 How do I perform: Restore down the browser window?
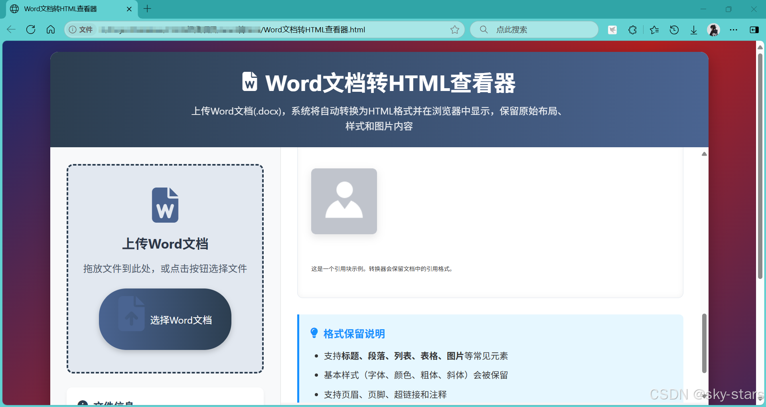click(x=728, y=9)
